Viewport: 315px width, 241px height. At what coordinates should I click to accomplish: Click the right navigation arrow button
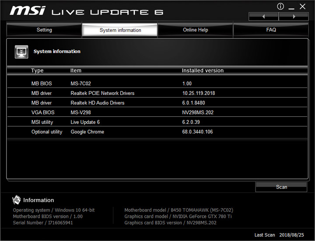(x=294, y=17)
